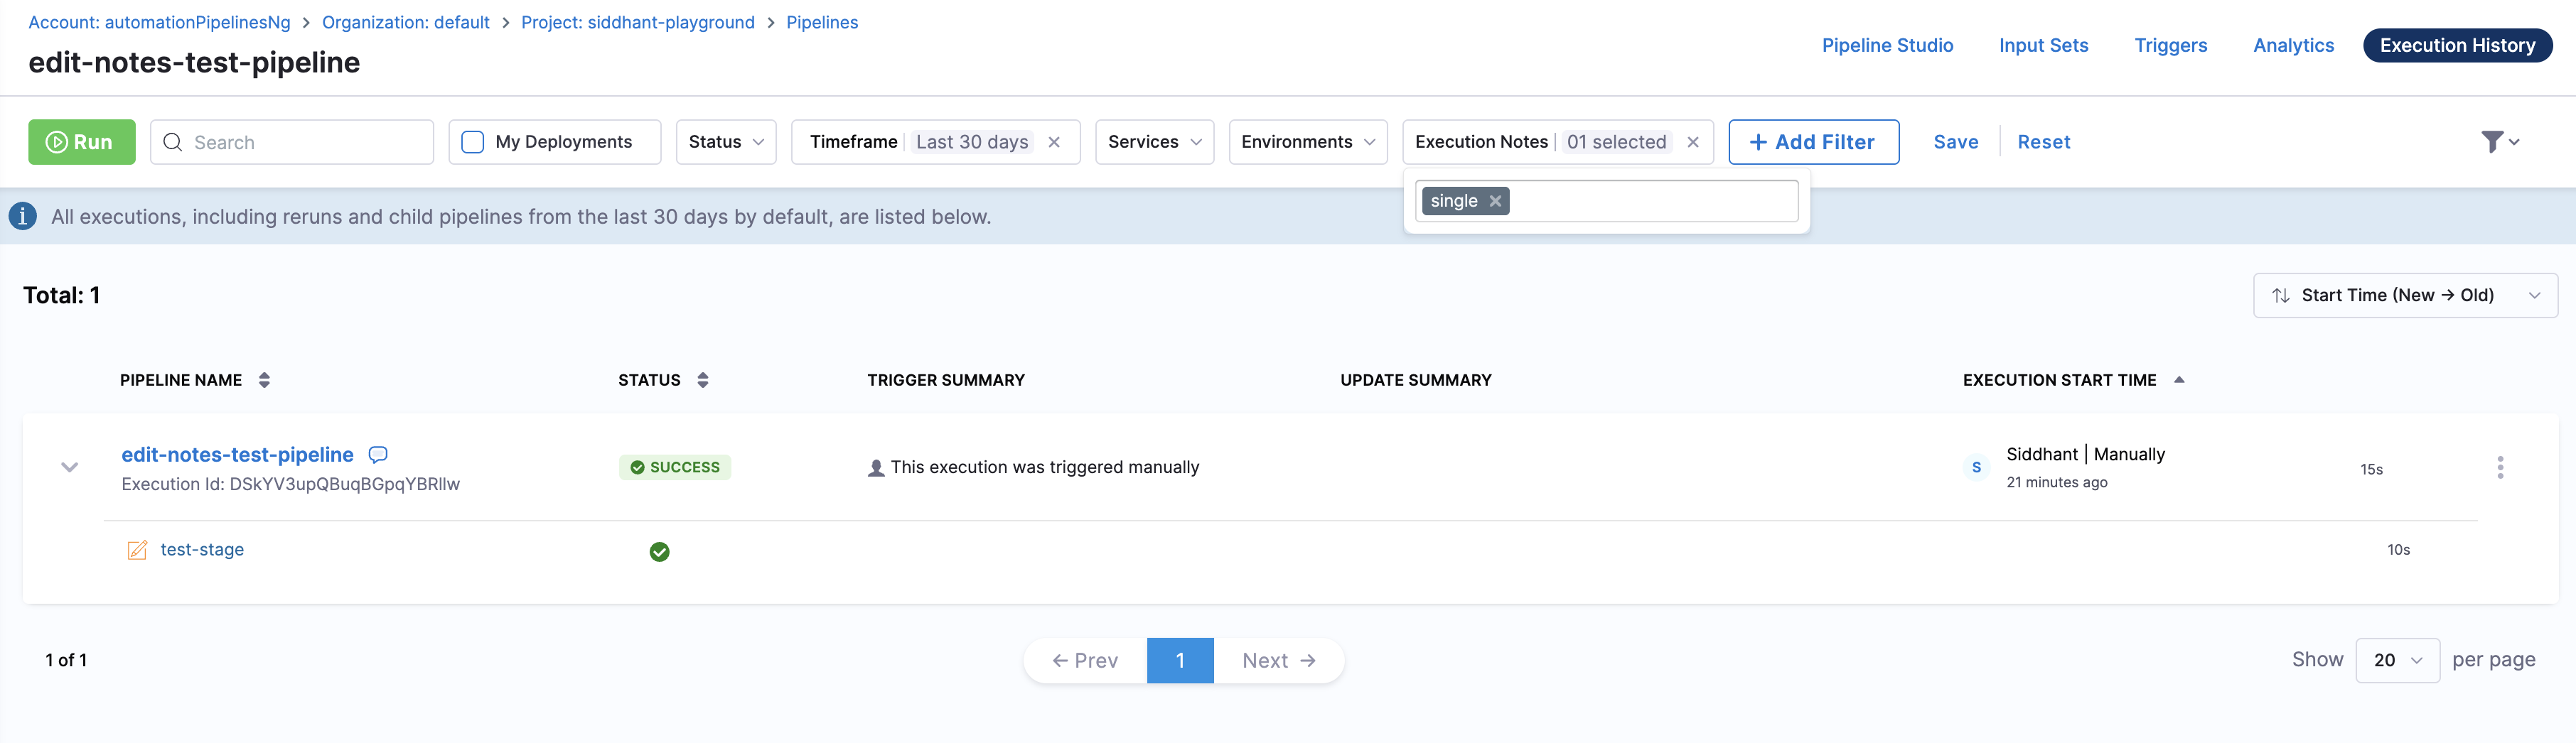The height and width of the screenshot is (743, 2576).
Task: Open the Analytics tab
Action: click(x=2293, y=45)
